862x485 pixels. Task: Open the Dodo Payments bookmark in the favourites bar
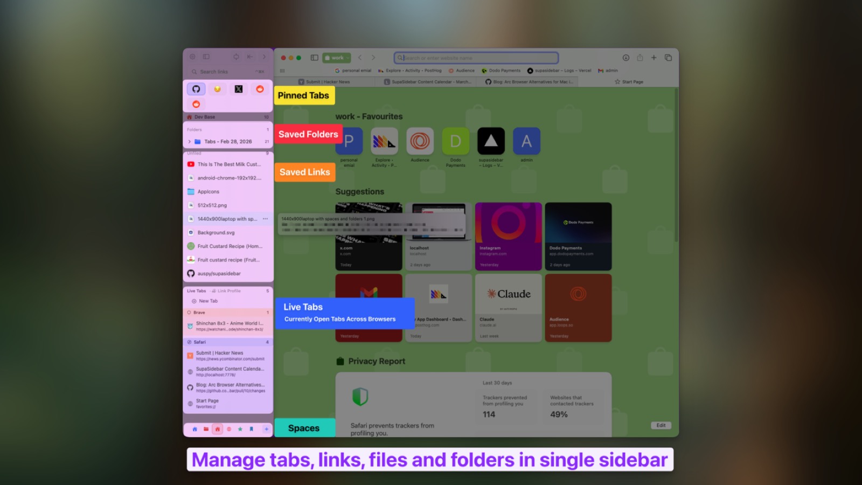(x=501, y=71)
